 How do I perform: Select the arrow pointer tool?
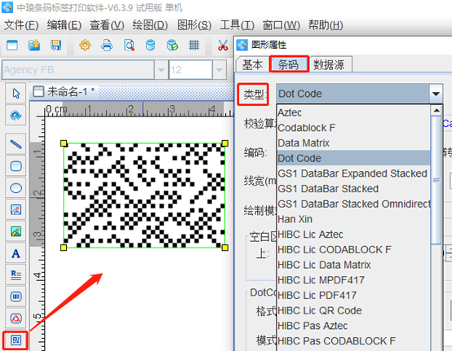point(16,94)
